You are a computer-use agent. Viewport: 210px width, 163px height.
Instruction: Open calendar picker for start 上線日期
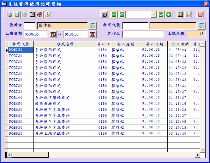pyautogui.click(x=53, y=34)
